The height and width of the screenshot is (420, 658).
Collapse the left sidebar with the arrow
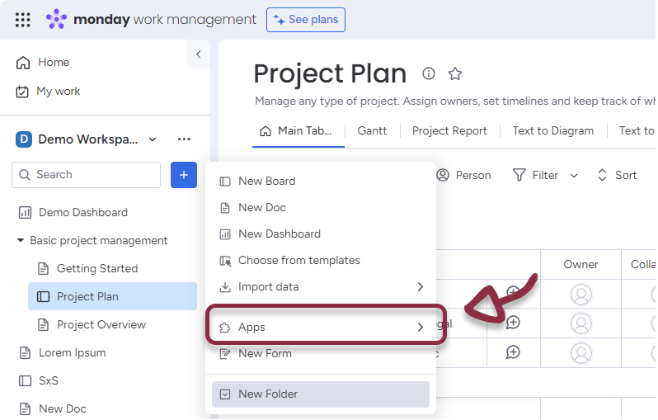pyautogui.click(x=198, y=54)
